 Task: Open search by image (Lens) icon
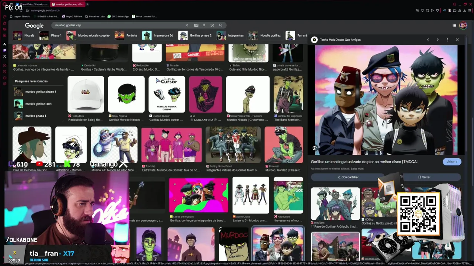coord(212,25)
